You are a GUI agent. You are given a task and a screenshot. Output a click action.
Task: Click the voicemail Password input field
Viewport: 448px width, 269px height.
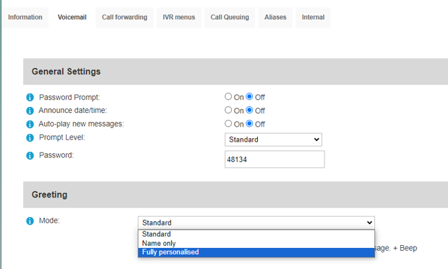275,159
